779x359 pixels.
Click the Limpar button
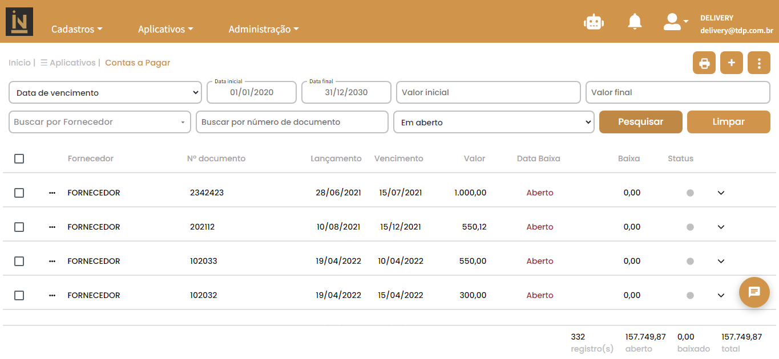[729, 122]
